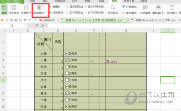Screen dimensions: 181x111
Task: Uncheck Show Gridlines (显示网格线)
Action: [x=67, y=7]
